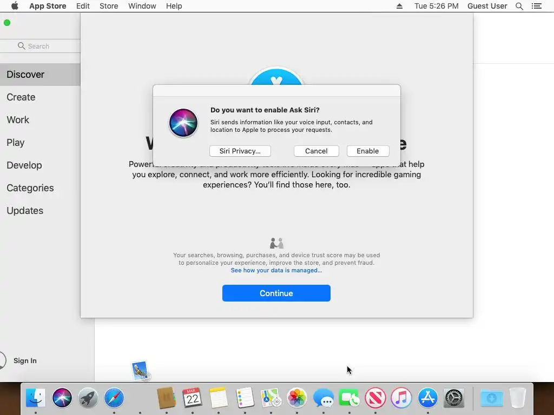
Task: Launch Siri from the dock
Action: 62,398
